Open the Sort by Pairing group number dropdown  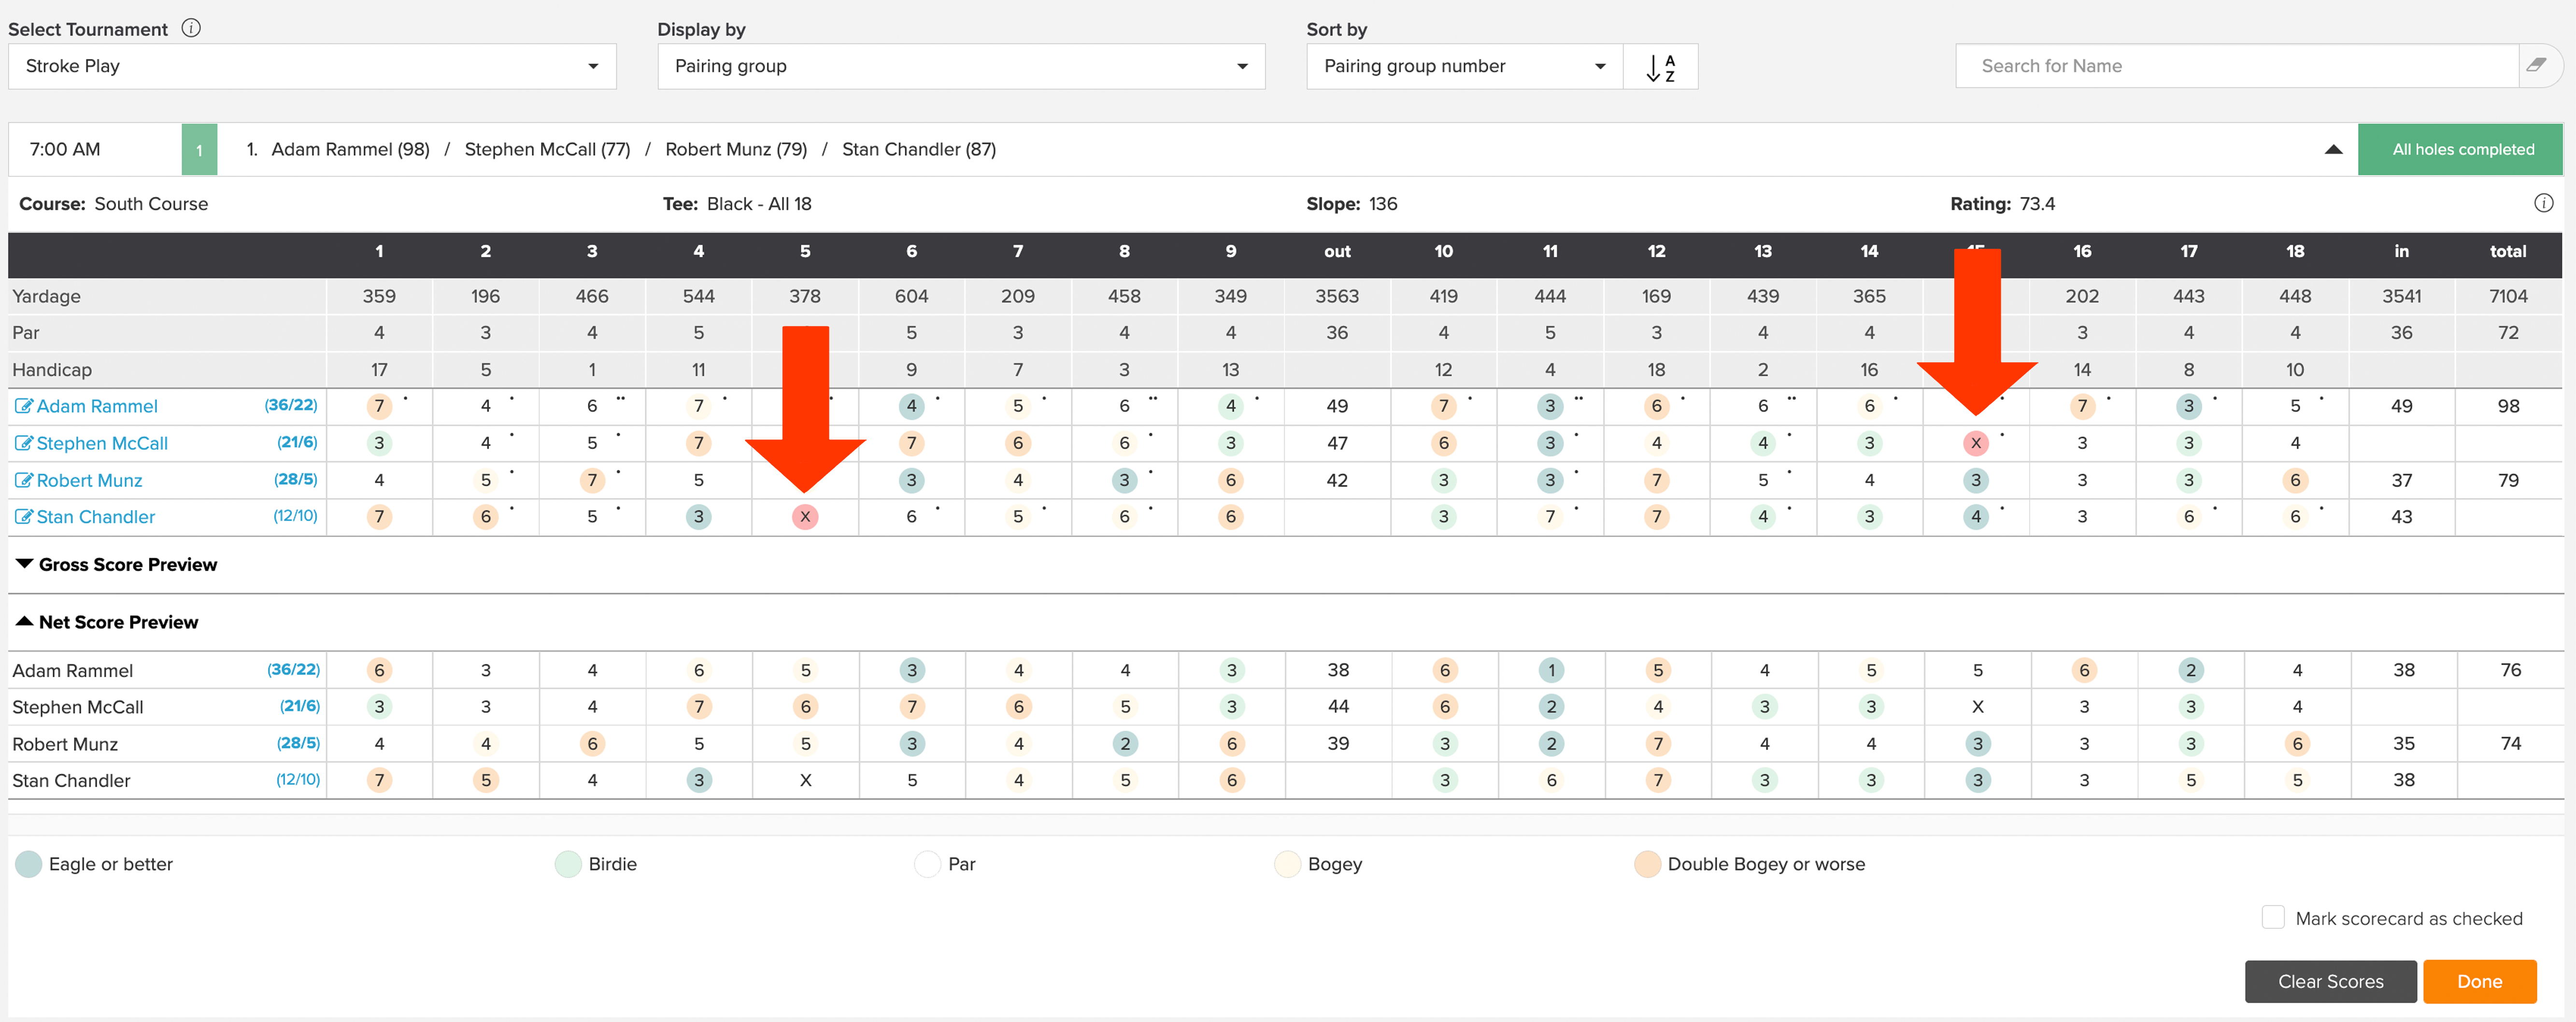point(1465,66)
